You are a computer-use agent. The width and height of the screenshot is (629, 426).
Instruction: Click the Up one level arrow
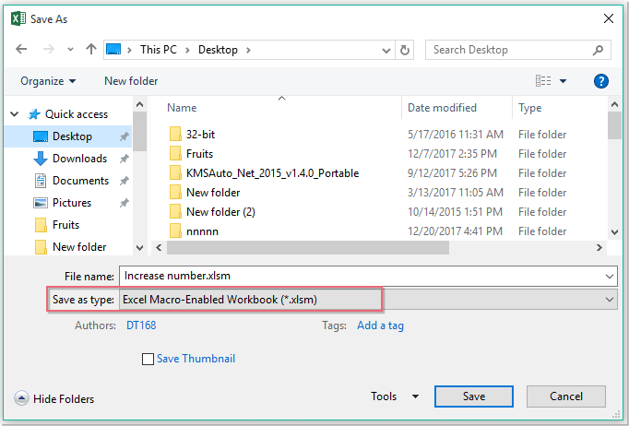(91, 49)
